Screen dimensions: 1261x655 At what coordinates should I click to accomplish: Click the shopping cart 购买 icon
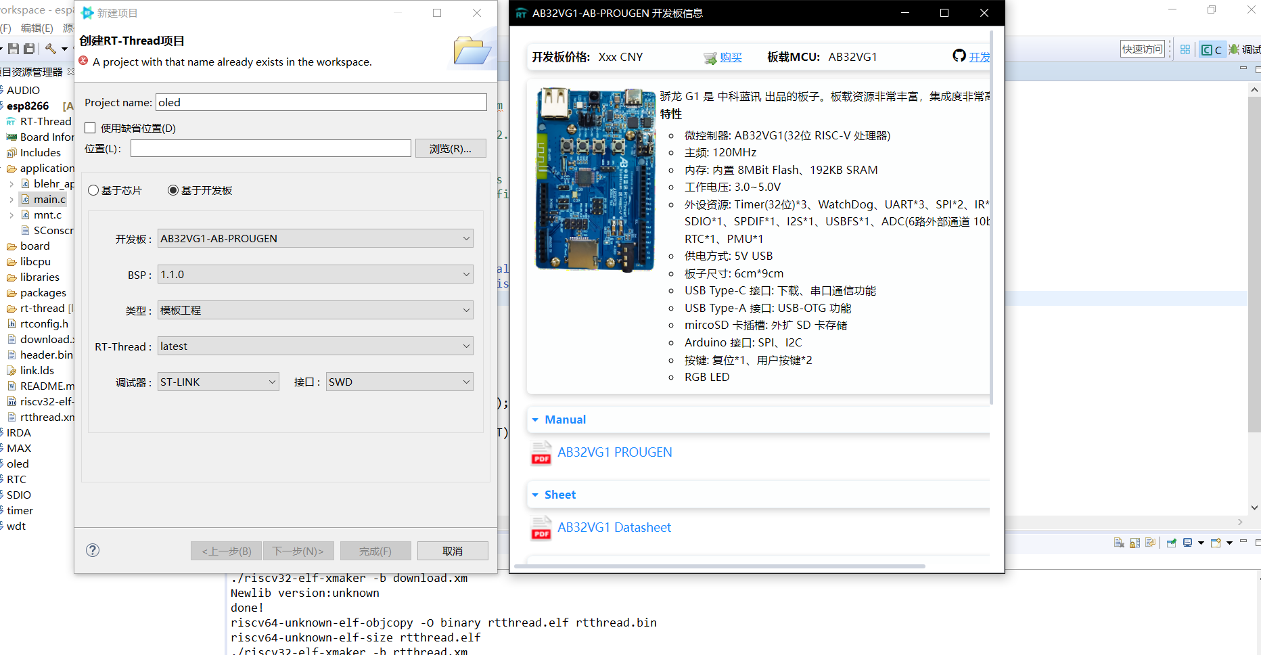coord(711,57)
